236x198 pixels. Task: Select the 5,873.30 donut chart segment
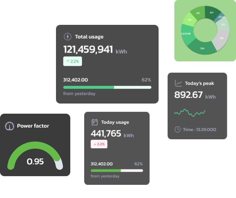coord(186,34)
